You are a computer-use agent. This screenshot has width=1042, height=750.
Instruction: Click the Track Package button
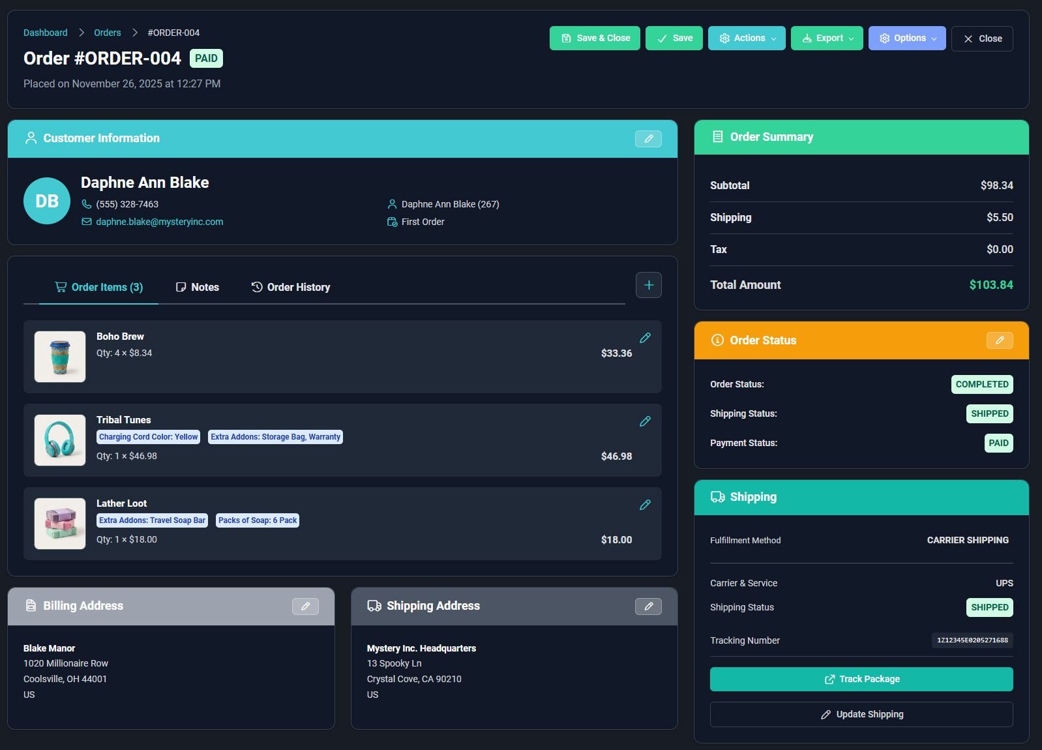point(861,679)
